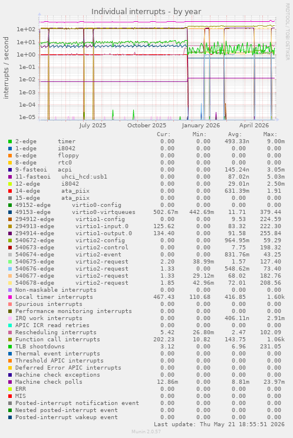Click the Avg column header
Screen dimensions: 293x438
tap(235, 134)
